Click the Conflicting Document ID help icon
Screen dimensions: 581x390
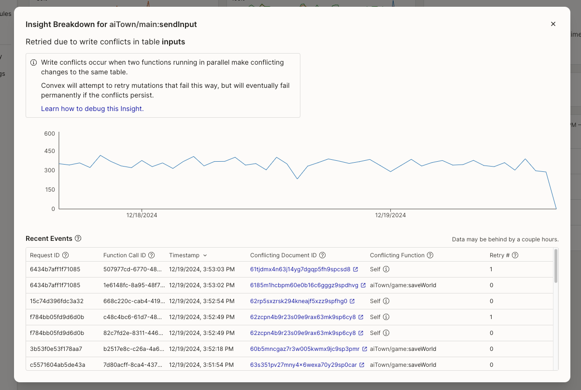(x=323, y=255)
